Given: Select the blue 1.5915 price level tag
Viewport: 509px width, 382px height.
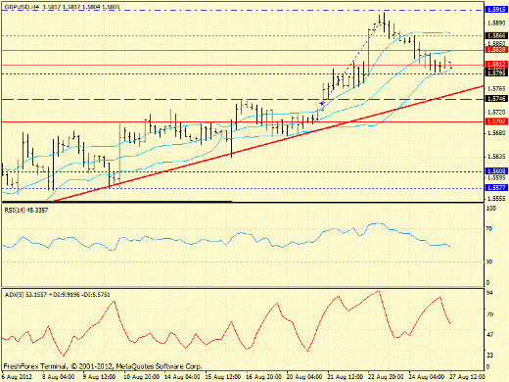Looking at the screenshot, I should pos(496,10).
